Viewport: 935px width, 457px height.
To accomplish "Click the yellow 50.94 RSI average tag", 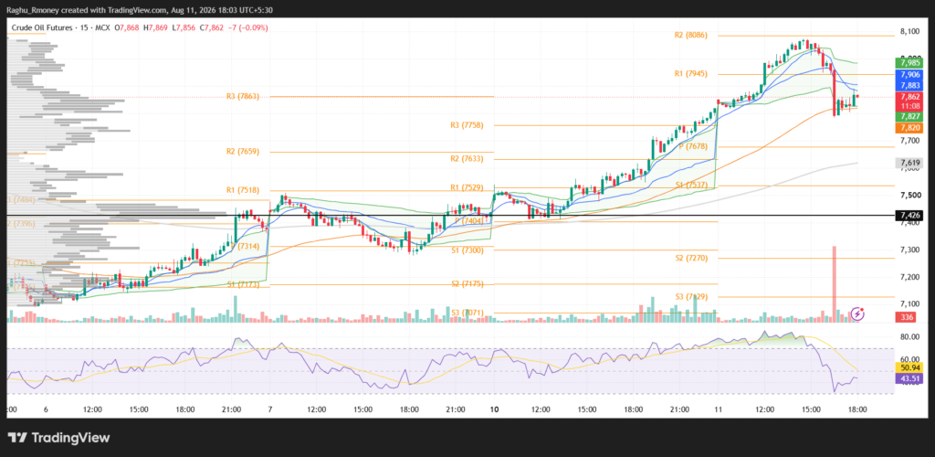I will pyautogui.click(x=910, y=368).
